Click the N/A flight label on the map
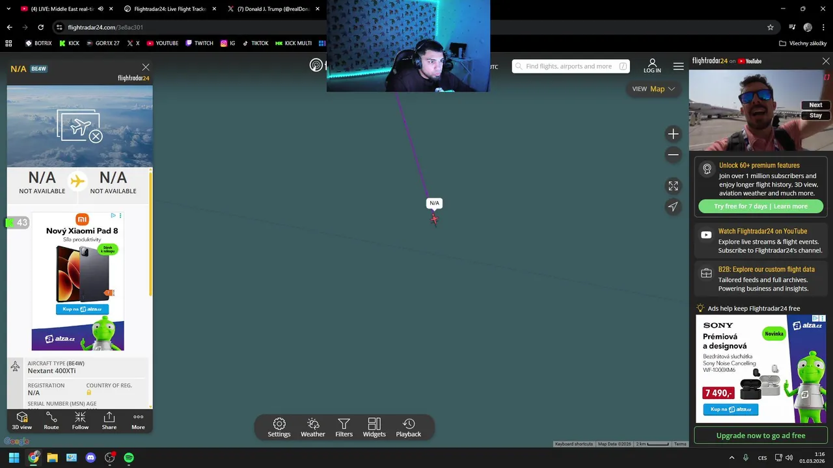This screenshot has width=833, height=468. (x=434, y=203)
